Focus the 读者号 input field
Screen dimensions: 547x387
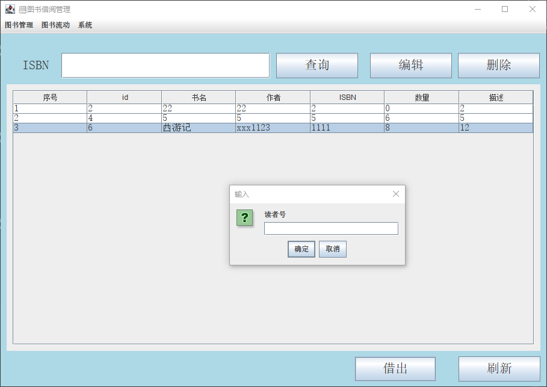point(331,229)
